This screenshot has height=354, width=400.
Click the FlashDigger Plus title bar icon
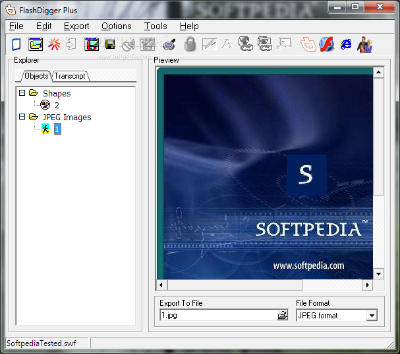click(11, 10)
